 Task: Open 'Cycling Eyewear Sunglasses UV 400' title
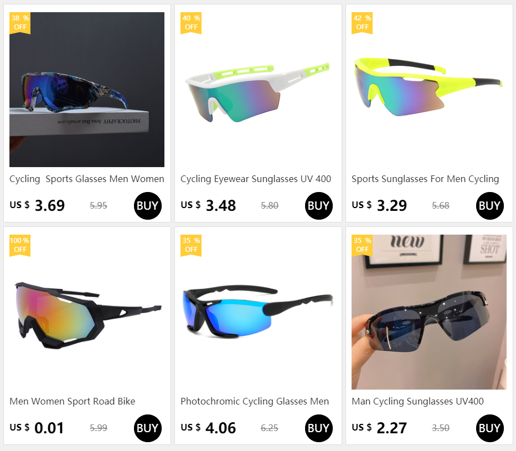pyautogui.click(x=256, y=179)
